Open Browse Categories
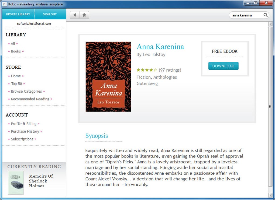The image size is (275, 200). pyautogui.click(x=26, y=92)
